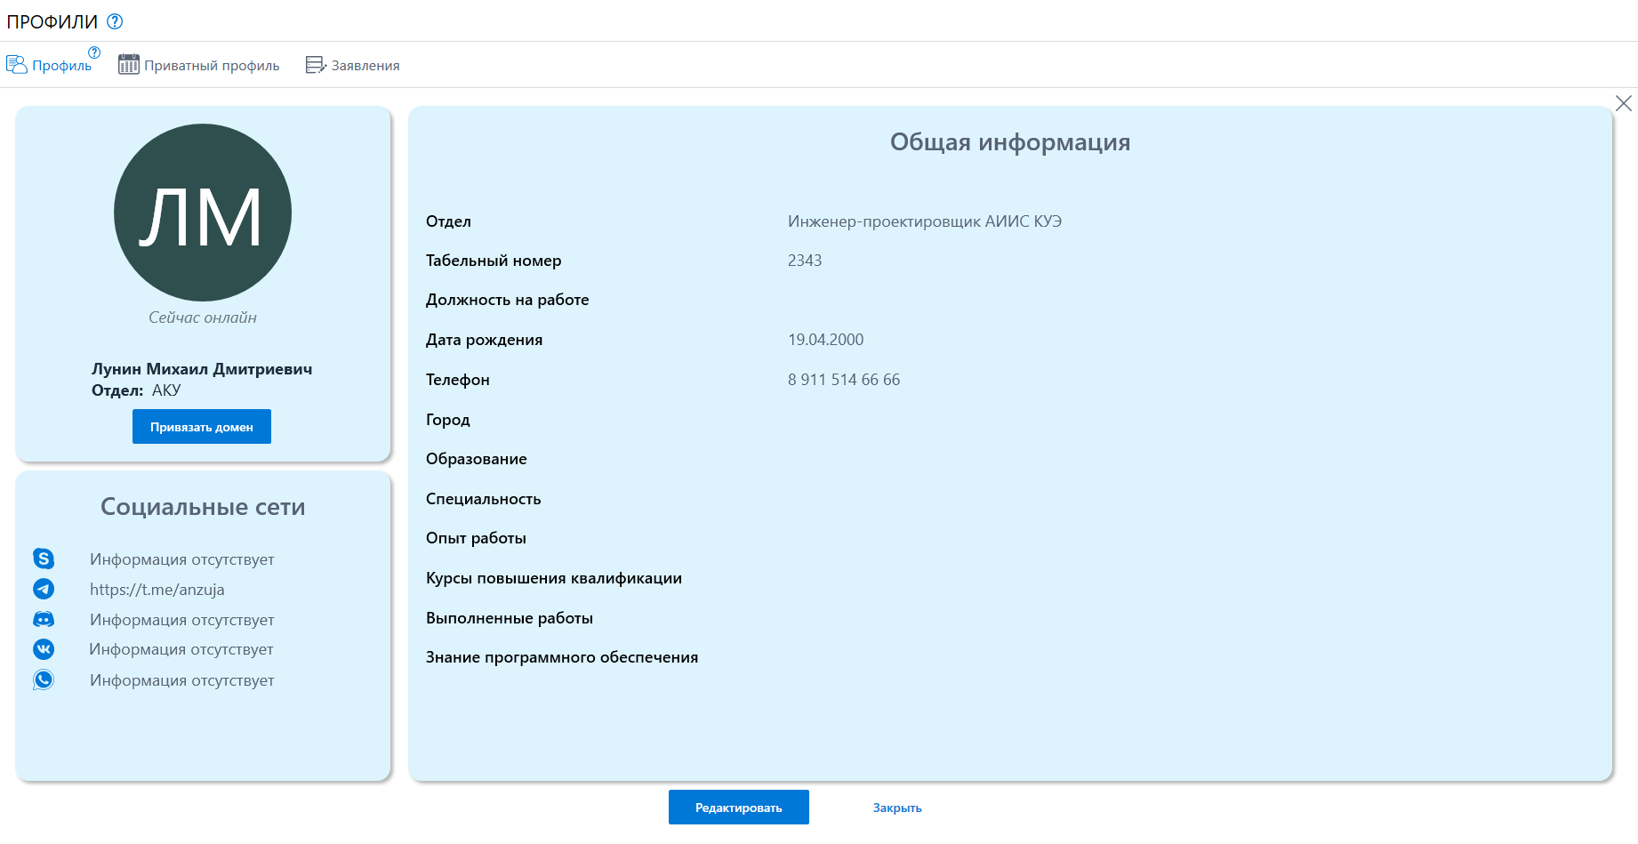Click the value Инженер-проектировщик АИИС КУЭ
1638x844 pixels.
(x=925, y=221)
